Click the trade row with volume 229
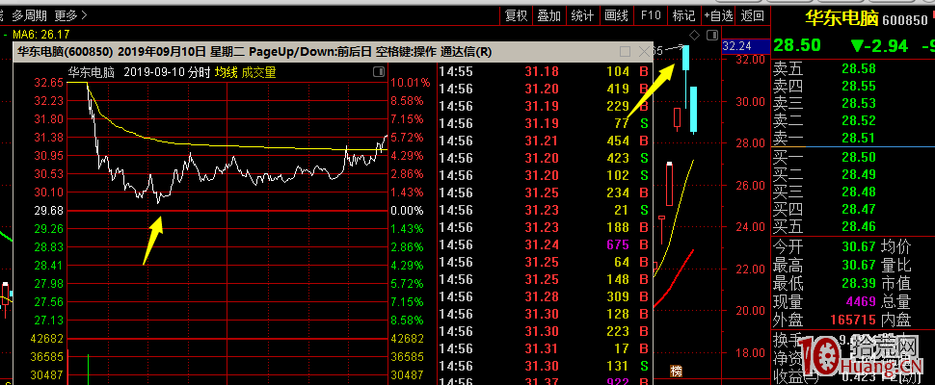 click(x=546, y=106)
